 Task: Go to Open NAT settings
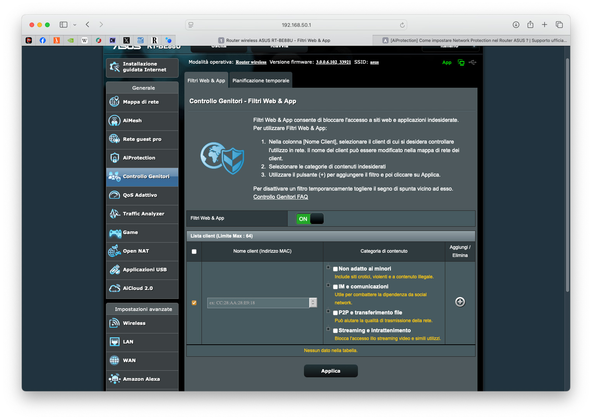(x=142, y=251)
